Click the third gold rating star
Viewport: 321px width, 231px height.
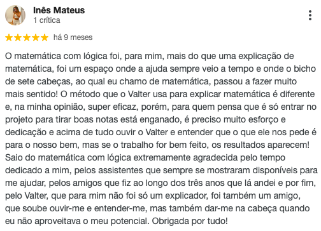[x=27, y=37]
